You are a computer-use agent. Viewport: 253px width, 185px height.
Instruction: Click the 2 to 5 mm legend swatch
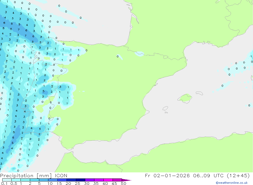tap(34, 180)
